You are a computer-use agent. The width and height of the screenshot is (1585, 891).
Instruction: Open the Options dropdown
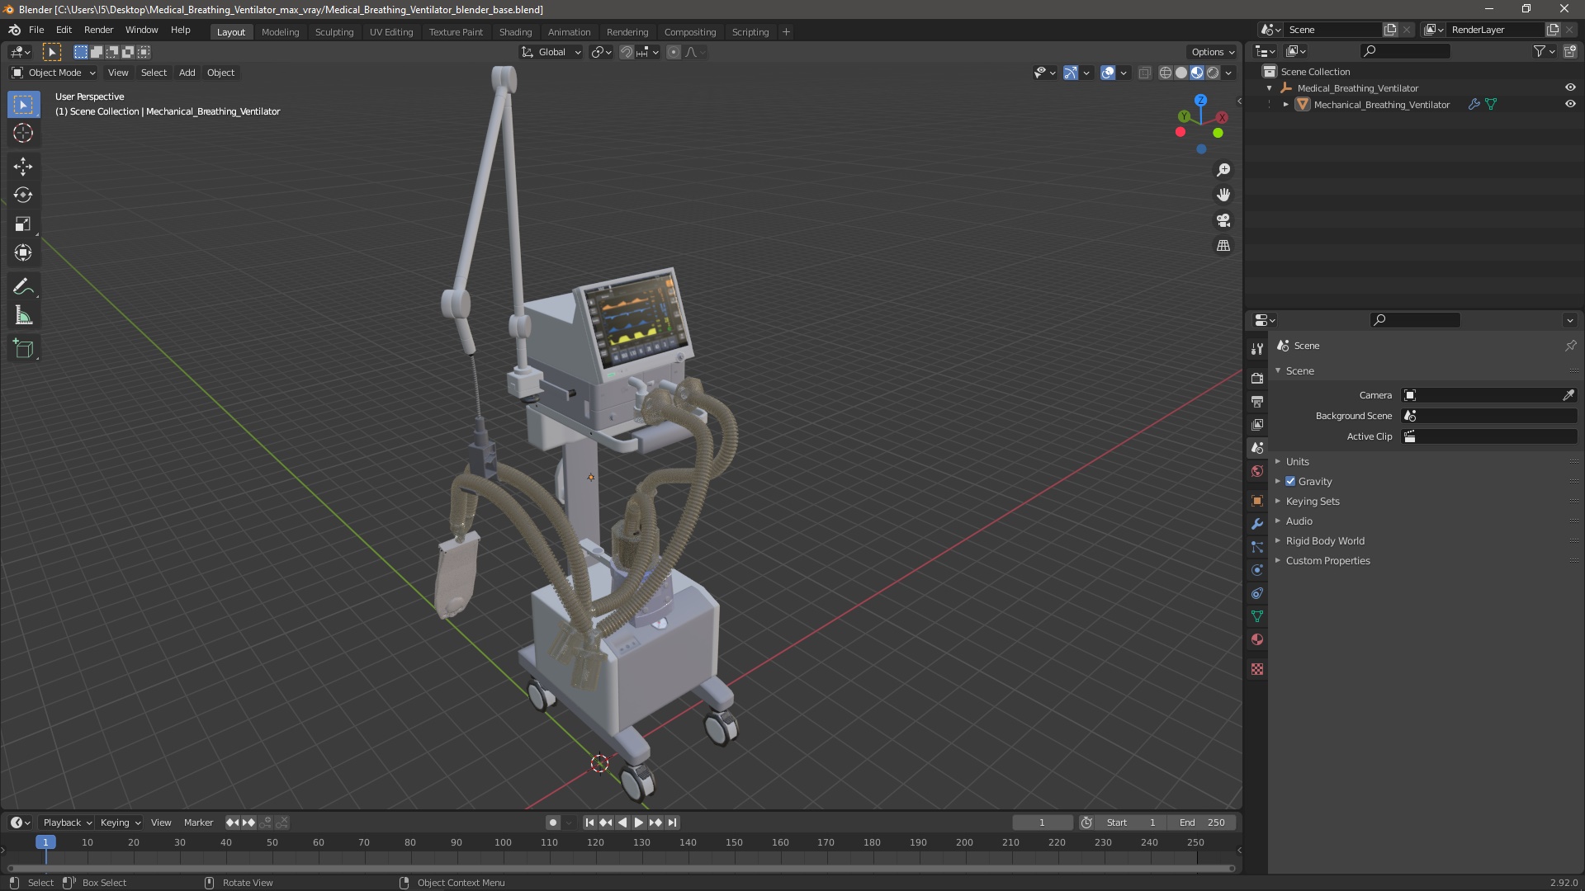1213,52
